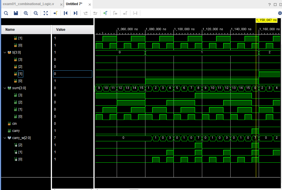Viewport: 282px width, 190px height.
Task: Click the value field of b[1]
Action: [x=73, y=74]
